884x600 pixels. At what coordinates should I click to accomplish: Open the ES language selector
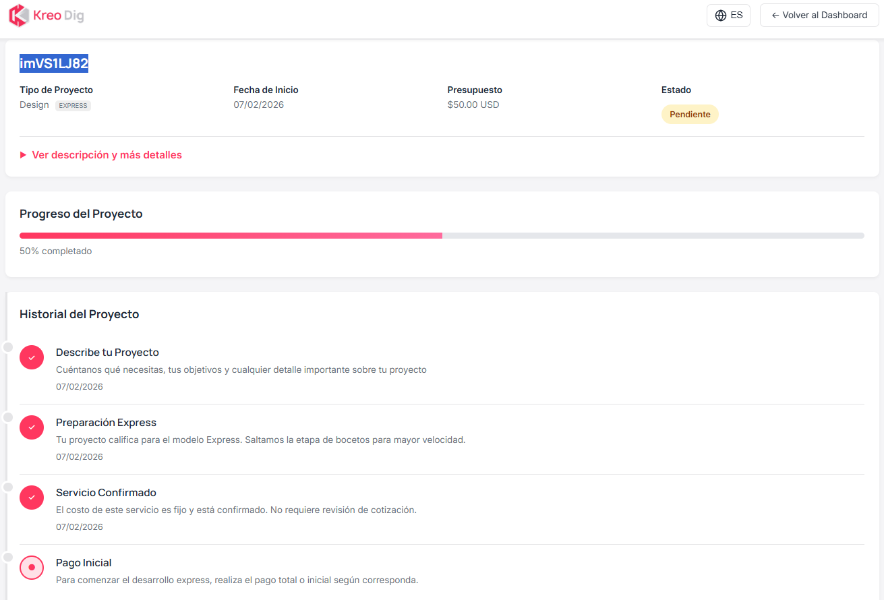(728, 16)
